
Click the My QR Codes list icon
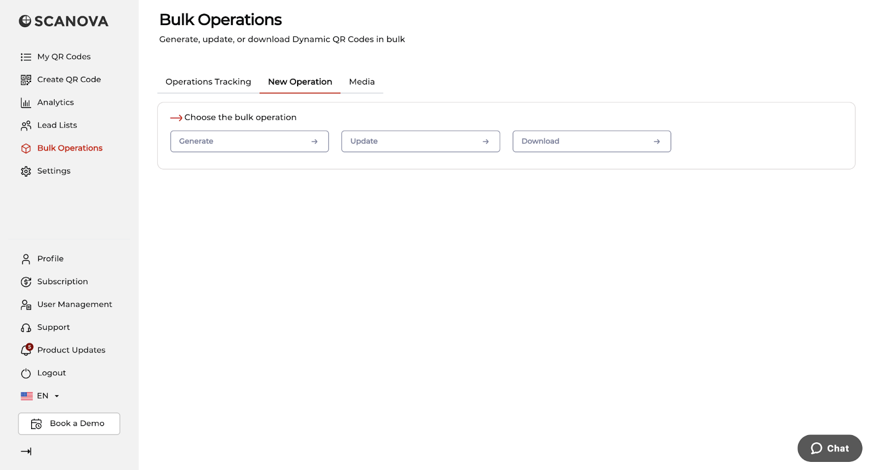coord(26,57)
